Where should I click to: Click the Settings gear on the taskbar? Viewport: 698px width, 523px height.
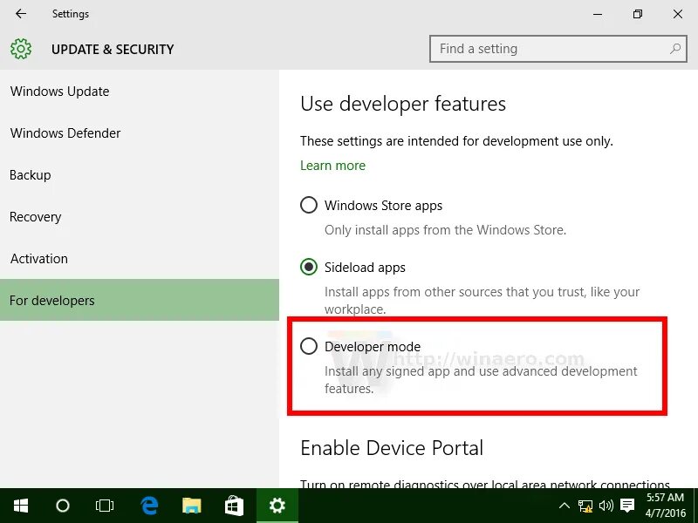click(277, 506)
